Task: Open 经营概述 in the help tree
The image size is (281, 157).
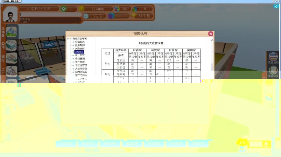Action: [80, 42]
